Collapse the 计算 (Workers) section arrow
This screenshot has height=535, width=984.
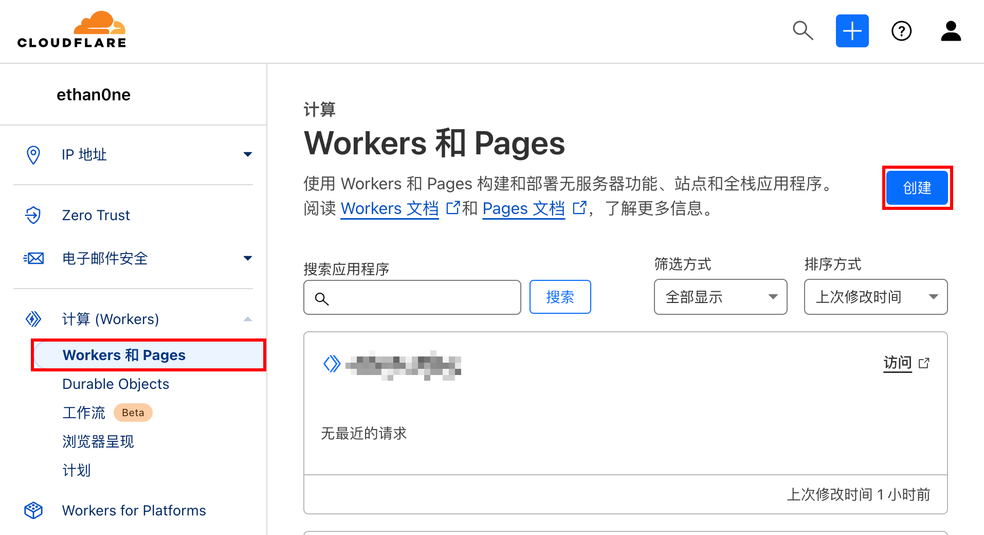[248, 319]
